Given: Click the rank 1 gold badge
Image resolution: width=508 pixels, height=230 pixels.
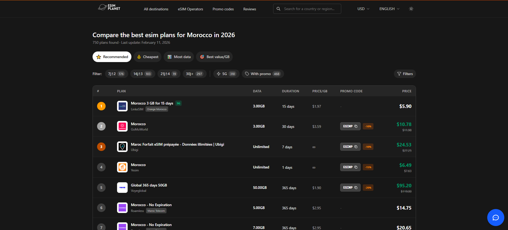Looking at the screenshot, I should click(101, 106).
